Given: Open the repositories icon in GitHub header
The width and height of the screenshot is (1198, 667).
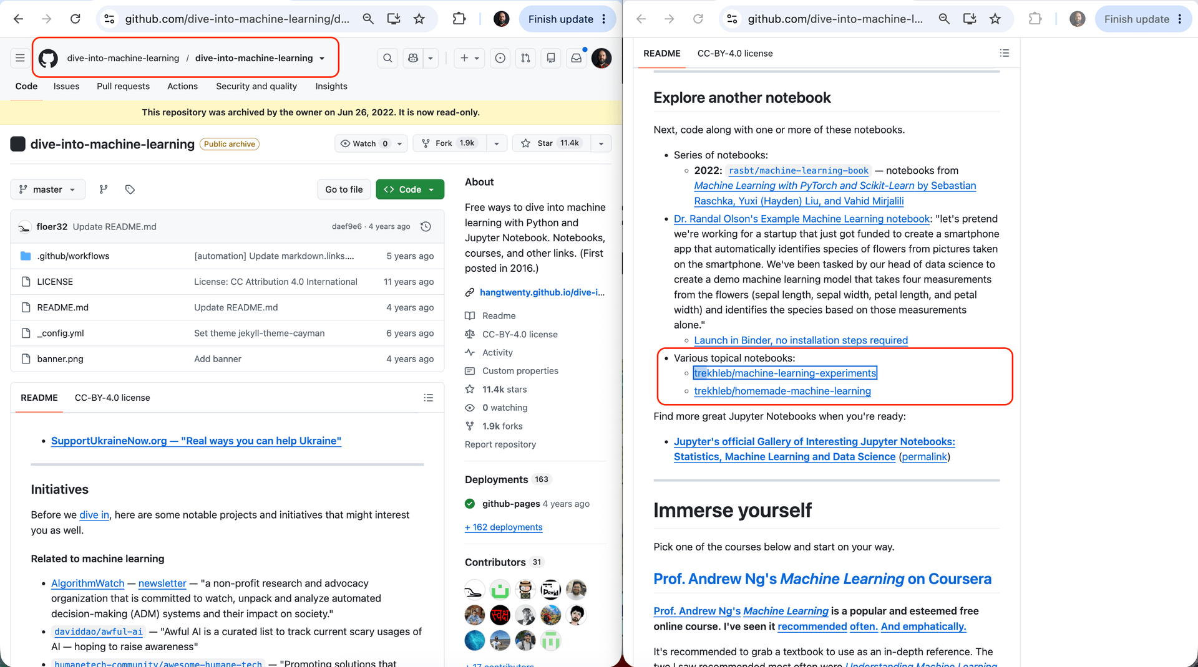Looking at the screenshot, I should [551, 58].
